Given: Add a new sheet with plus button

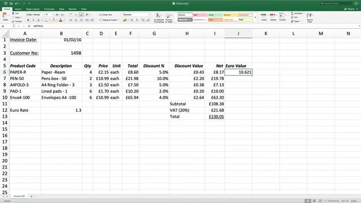Looking at the screenshot, I should 32,196.
